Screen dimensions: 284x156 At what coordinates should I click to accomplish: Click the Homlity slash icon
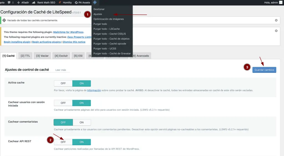tap(60, 2)
